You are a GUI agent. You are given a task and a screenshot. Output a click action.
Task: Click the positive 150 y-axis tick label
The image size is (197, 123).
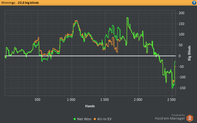[182, 24]
